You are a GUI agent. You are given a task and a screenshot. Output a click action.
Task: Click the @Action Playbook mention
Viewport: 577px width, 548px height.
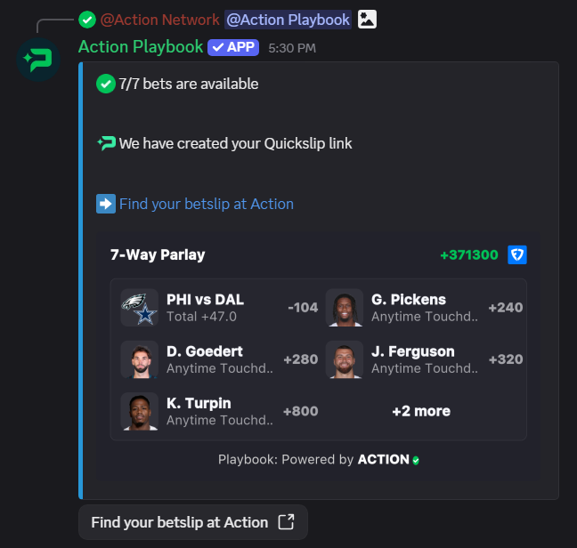(x=288, y=20)
